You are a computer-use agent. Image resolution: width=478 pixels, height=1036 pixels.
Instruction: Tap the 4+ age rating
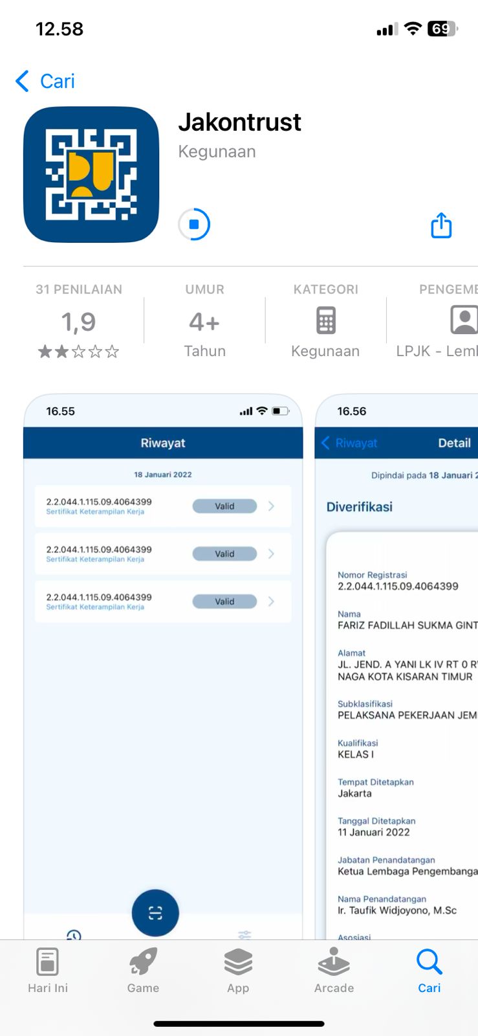[204, 322]
